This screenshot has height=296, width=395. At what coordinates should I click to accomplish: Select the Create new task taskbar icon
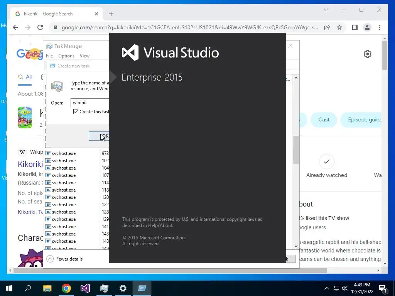pos(142,288)
